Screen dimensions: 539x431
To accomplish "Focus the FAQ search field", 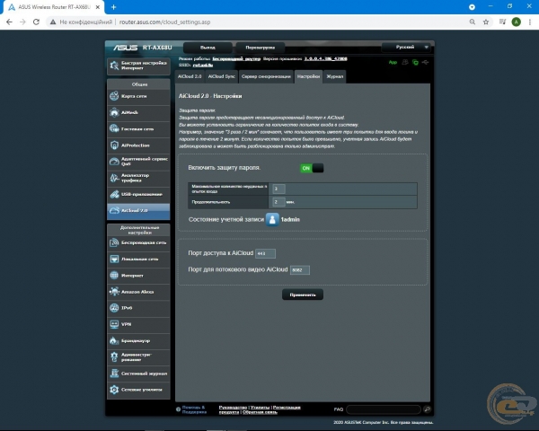I will coord(384,409).
